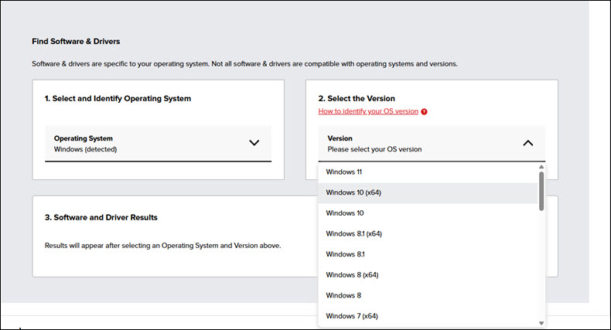
Task: Click the scroll-down arrow of the version list
Action: tap(541, 323)
